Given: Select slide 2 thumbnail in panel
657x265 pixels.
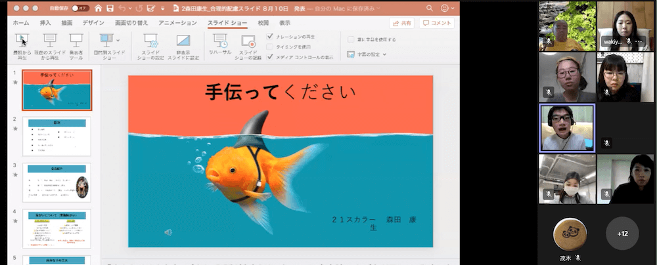Looking at the screenshot, I should pyautogui.click(x=57, y=136).
